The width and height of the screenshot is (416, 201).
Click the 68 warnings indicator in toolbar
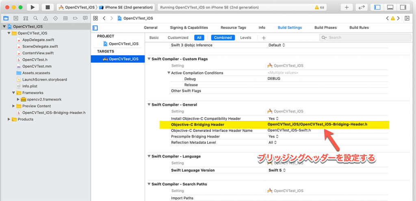(319, 7)
